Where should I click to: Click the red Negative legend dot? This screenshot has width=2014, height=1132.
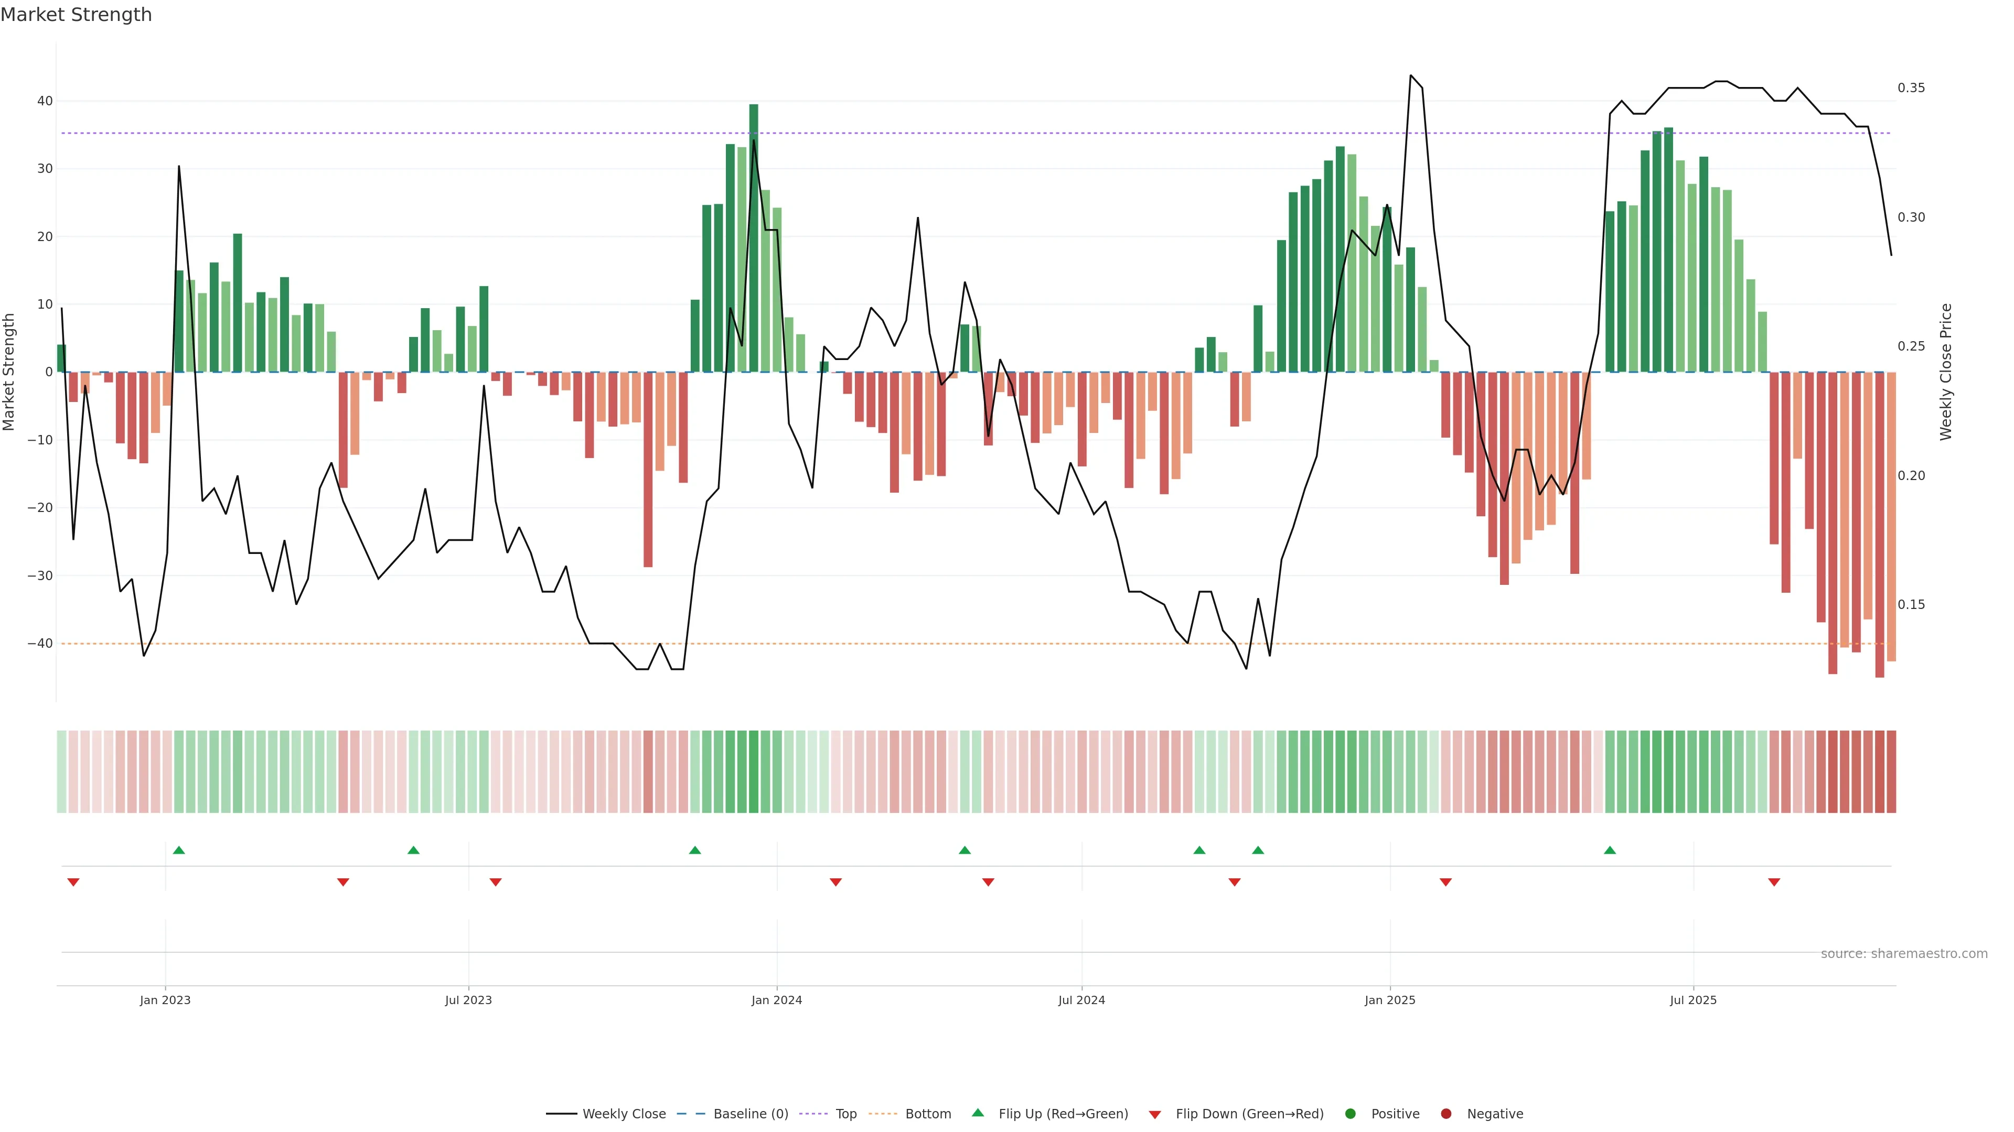point(1445,1114)
